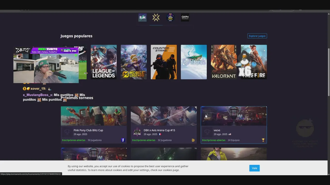The width and height of the screenshot is (330, 185).
Task: Click the game icon on DBK x Axis card
Action: click(x=193, y=140)
